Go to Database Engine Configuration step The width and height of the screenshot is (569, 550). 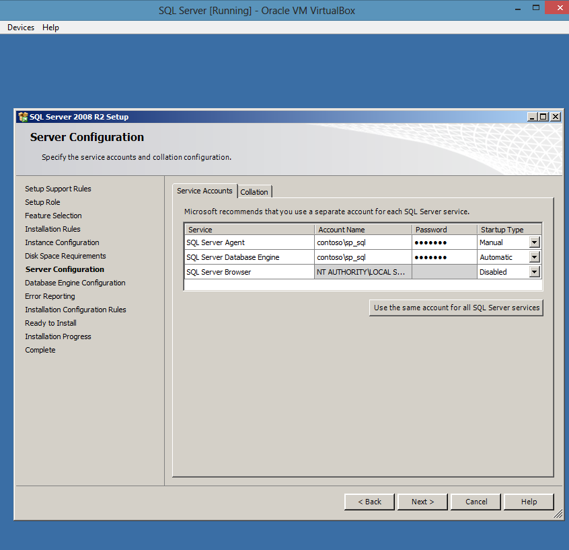pyautogui.click(x=75, y=283)
